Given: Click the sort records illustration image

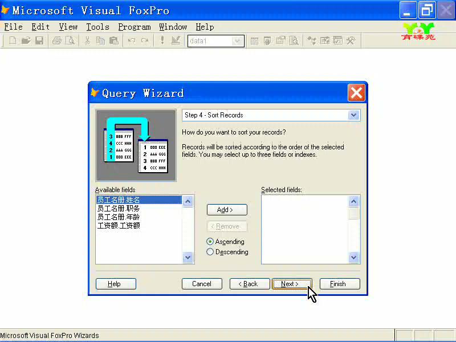Looking at the screenshot, I should 136,145.
